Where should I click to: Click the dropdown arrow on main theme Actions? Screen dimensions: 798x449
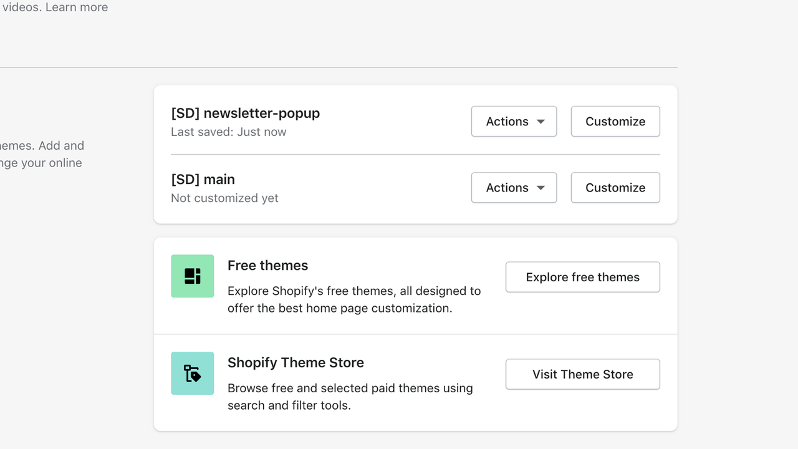pos(540,187)
